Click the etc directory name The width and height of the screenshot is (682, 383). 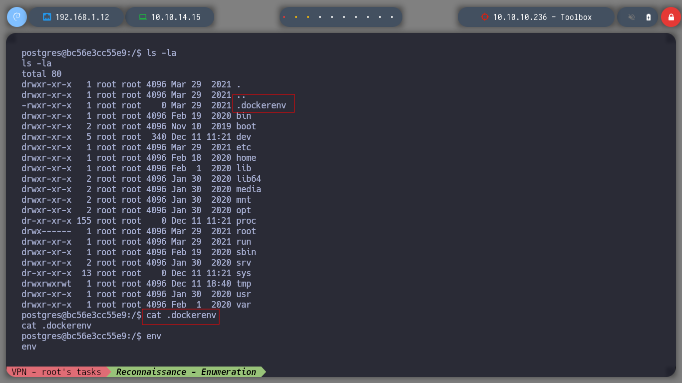[x=244, y=147]
